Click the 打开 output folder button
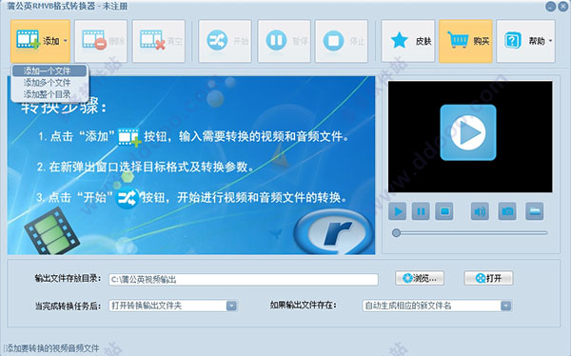 [489, 278]
